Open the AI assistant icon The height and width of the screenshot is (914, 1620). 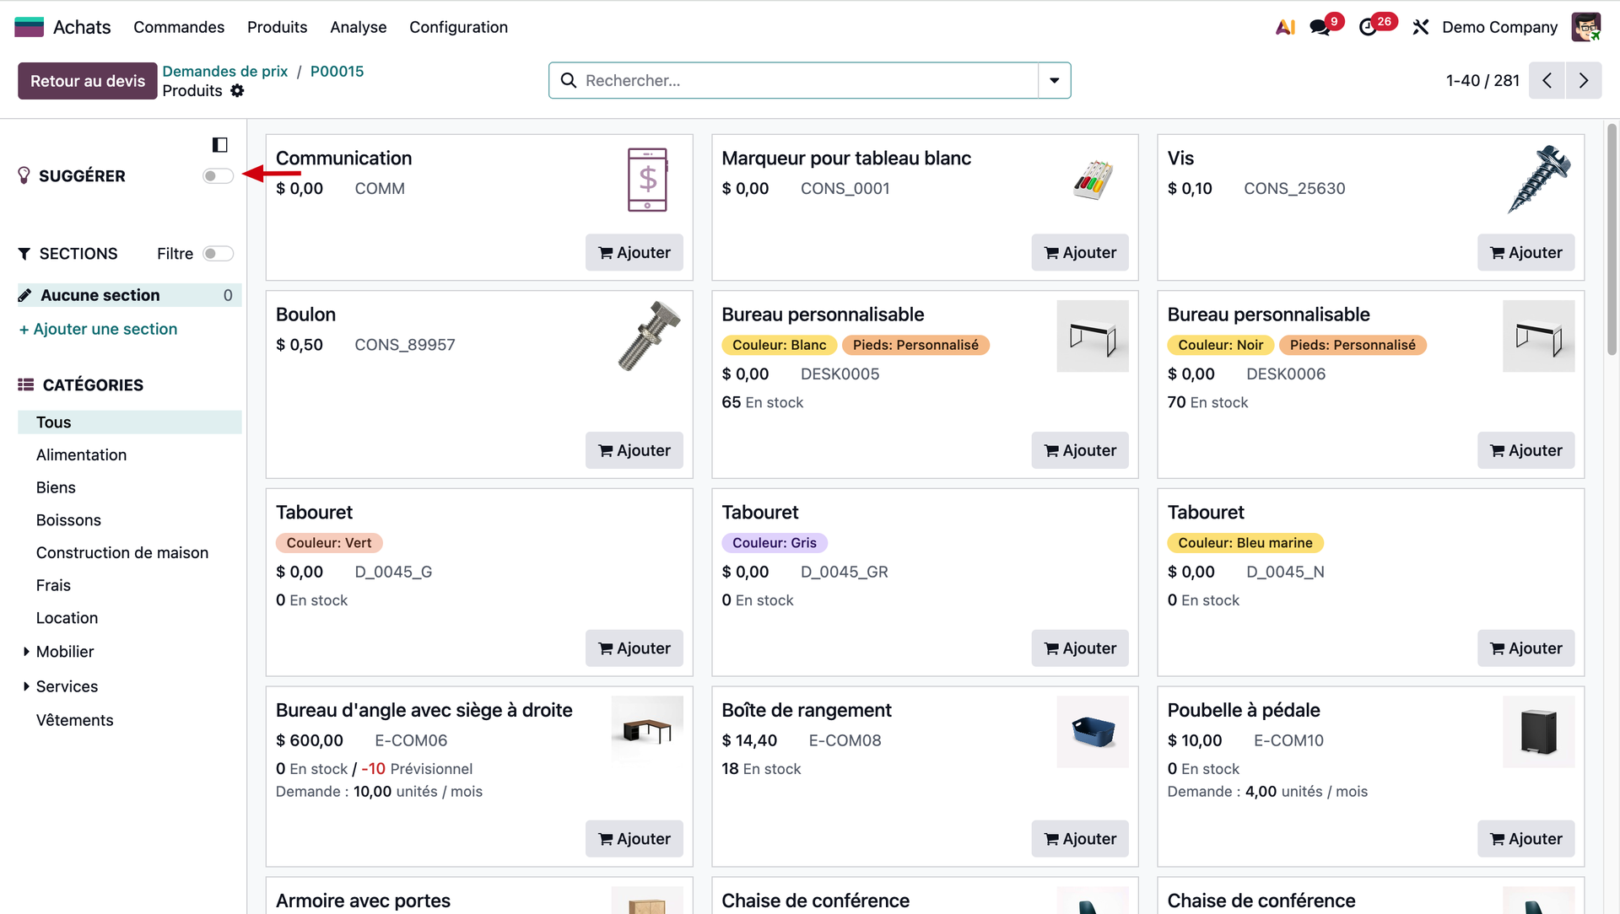(1285, 27)
